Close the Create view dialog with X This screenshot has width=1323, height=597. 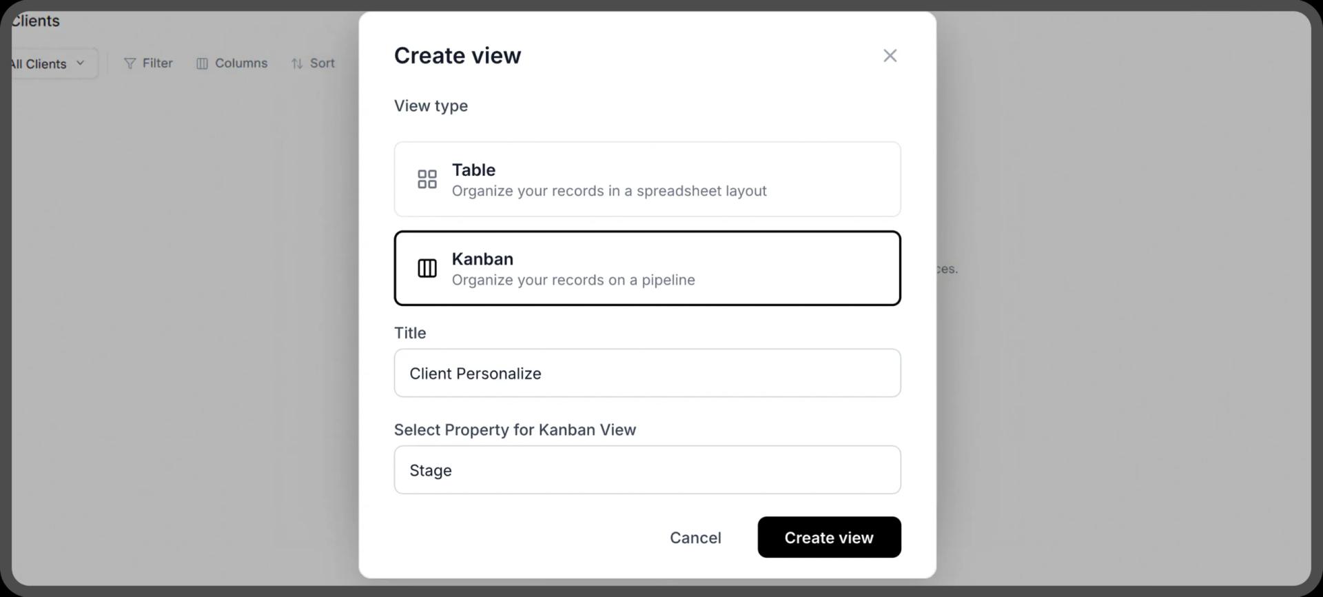[x=890, y=56]
